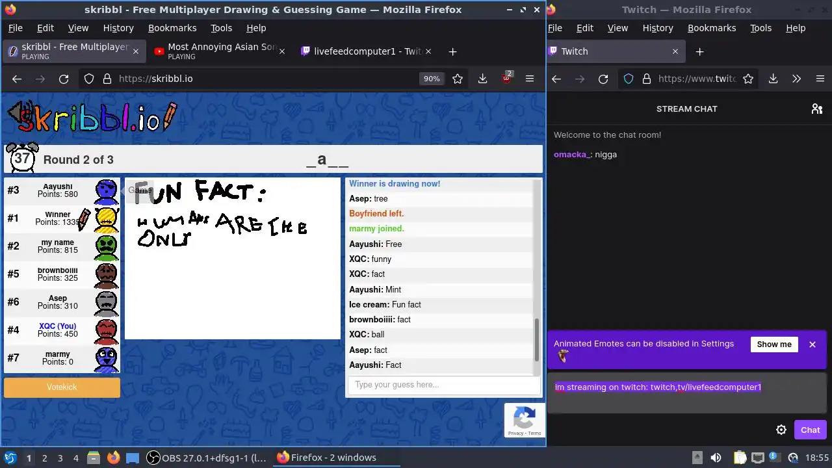Click the skribbl.io address bar URL

click(x=155, y=79)
